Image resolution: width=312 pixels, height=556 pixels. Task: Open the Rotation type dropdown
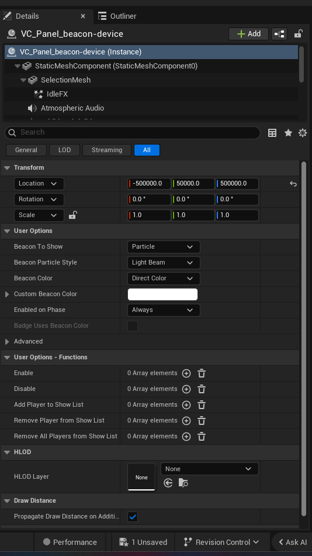[39, 199]
